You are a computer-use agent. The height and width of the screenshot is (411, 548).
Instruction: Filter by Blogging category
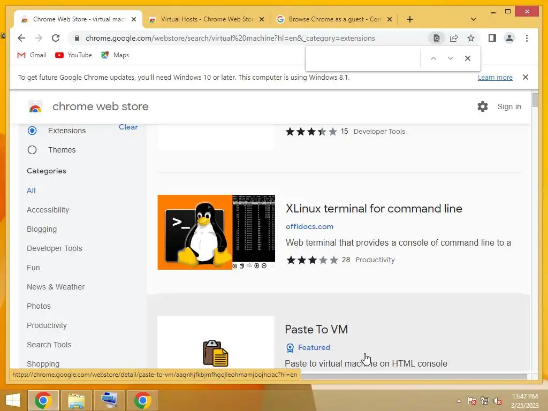(42, 229)
